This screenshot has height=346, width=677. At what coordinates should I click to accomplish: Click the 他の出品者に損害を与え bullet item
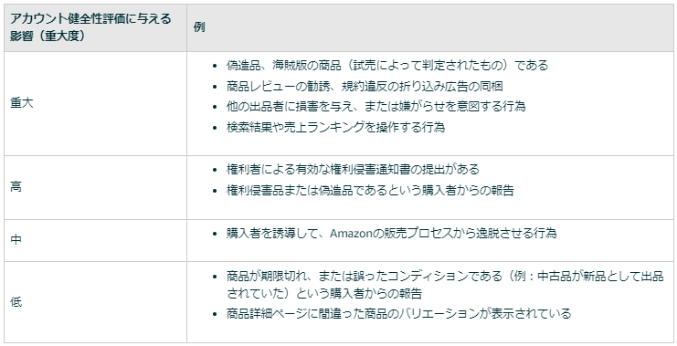click(x=376, y=106)
